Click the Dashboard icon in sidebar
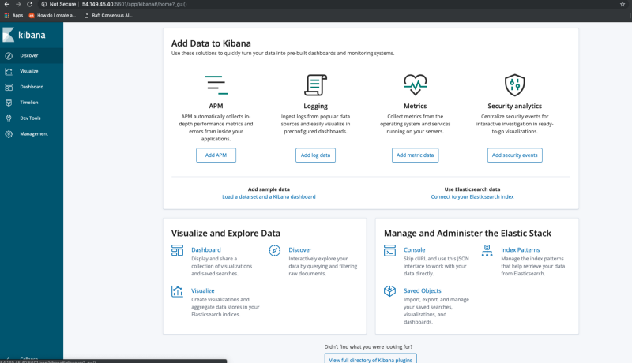Image resolution: width=632 pixels, height=363 pixels. point(9,87)
